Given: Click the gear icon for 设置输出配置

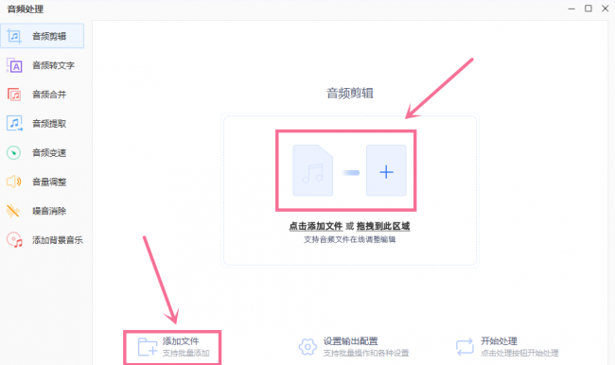Looking at the screenshot, I should [x=307, y=347].
